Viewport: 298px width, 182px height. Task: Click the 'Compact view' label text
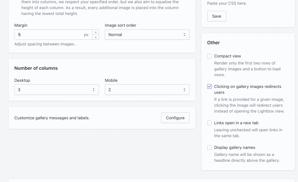point(227,56)
